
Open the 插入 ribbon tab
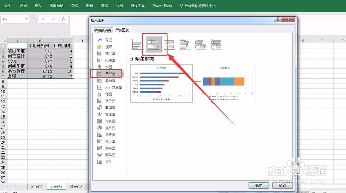(x=38, y=6)
